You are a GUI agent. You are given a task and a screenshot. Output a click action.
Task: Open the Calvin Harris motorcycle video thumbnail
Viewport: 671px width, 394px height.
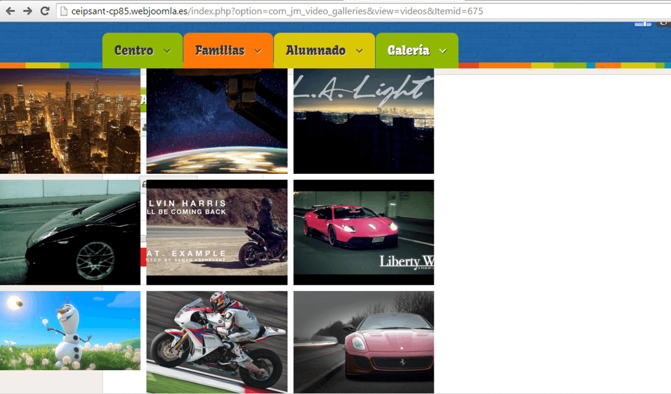click(217, 232)
